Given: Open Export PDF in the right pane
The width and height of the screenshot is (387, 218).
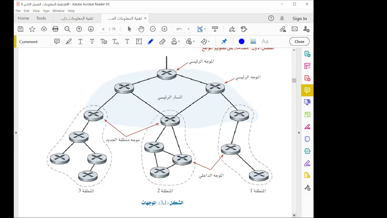Looking at the screenshot, I should (307, 54).
